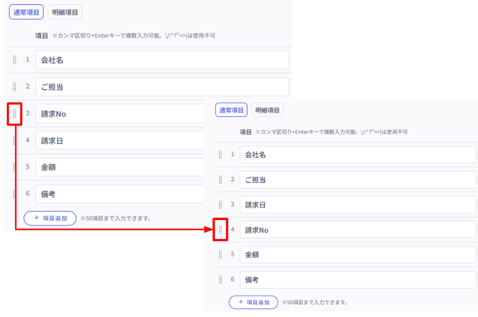Click the drag handle beside 請求日 in row 3
This screenshot has height=317, width=478.
click(220, 205)
